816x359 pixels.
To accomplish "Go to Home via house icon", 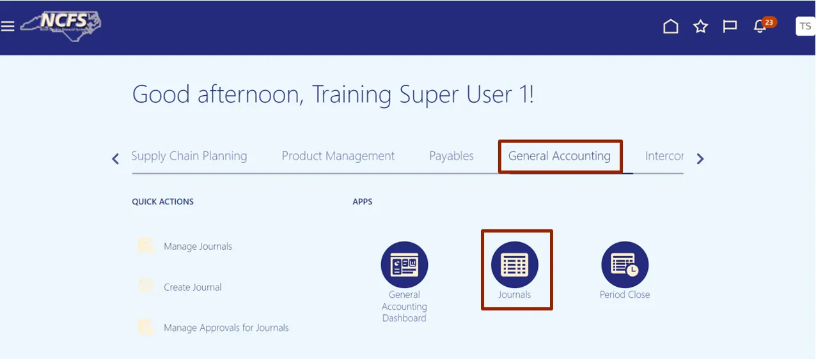I will coord(670,26).
